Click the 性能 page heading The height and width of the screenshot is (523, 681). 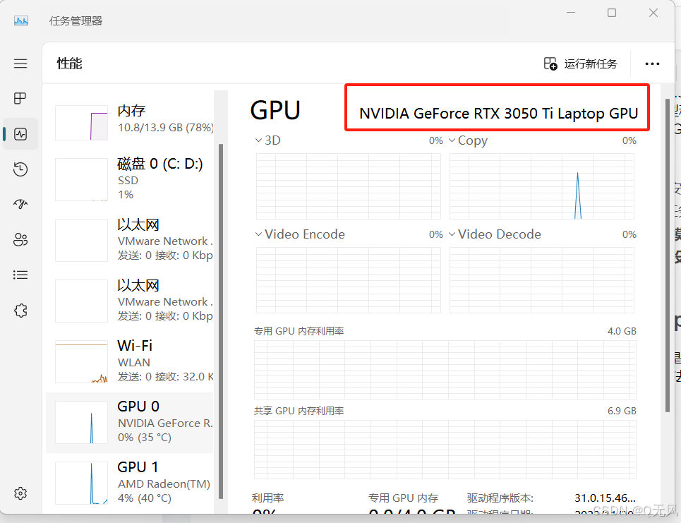[x=69, y=64]
